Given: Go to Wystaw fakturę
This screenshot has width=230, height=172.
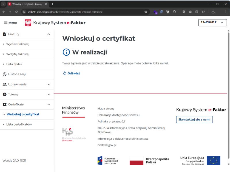Looking at the screenshot, I should (18, 44).
